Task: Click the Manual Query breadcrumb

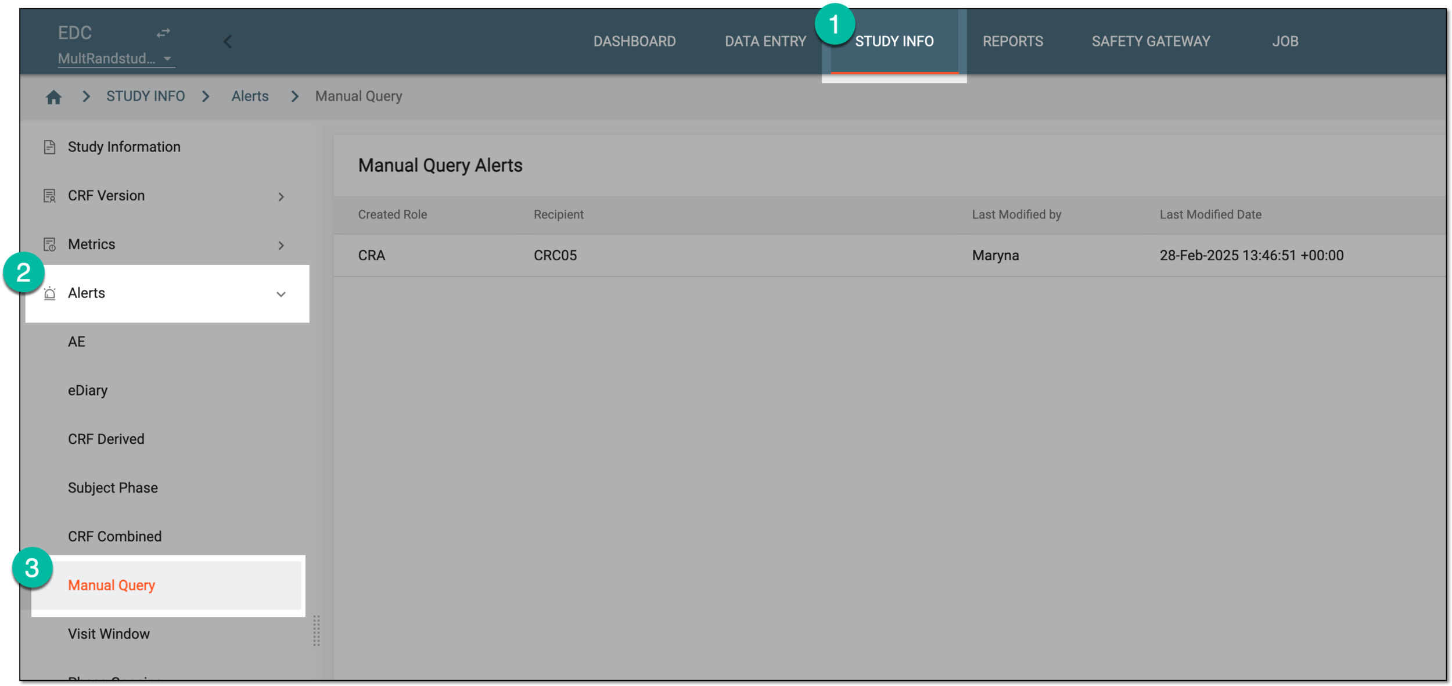Action: pyautogui.click(x=358, y=96)
